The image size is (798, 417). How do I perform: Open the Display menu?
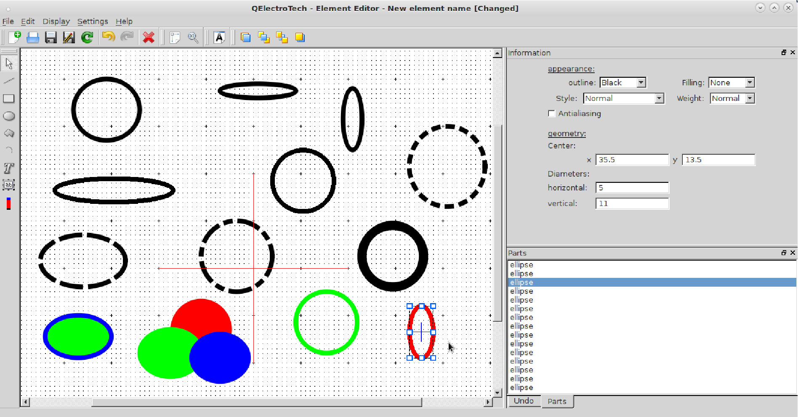pos(56,21)
